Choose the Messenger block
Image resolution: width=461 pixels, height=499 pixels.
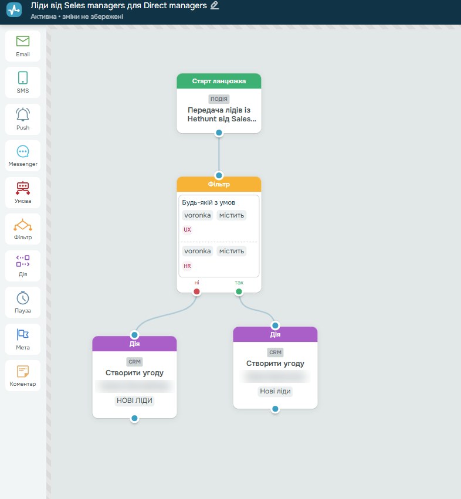point(23,156)
